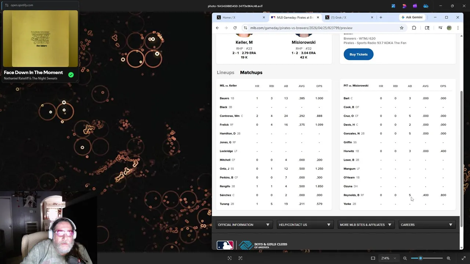Click Bauers' 1.000 OPS value

click(319, 98)
